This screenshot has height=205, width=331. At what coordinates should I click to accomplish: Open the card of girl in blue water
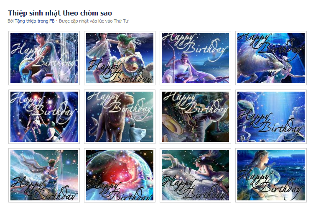point(271,175)
